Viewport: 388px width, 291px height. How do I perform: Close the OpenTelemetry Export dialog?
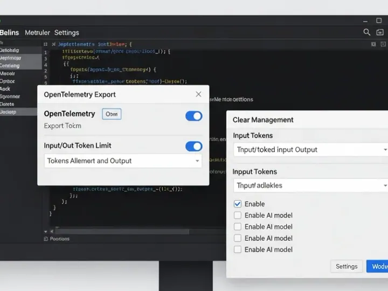coord(198,94)
